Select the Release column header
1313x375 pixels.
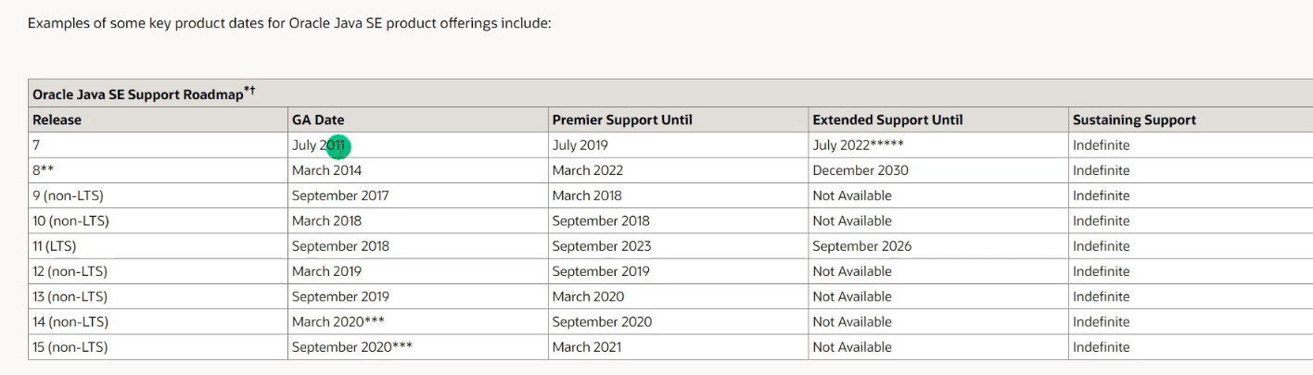pyautogui.click(x=57, y=119)
